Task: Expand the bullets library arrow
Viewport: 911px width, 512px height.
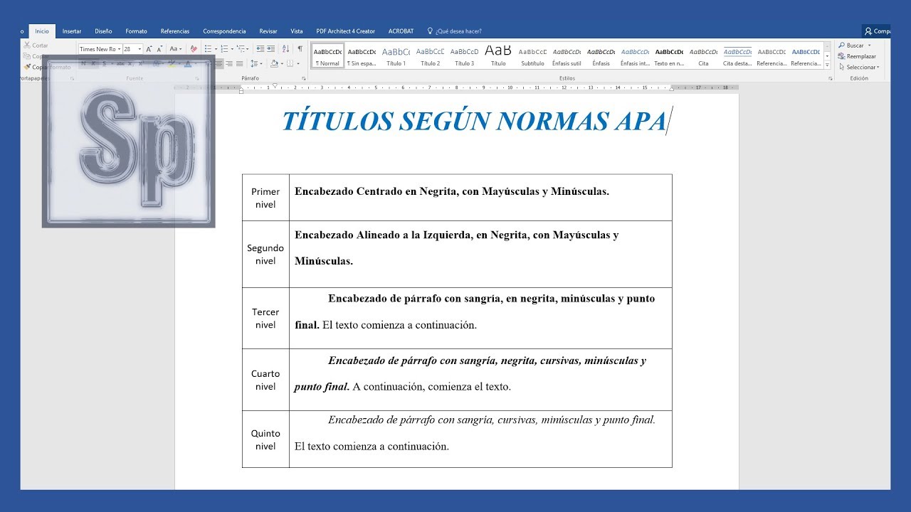Action: coord(216,49)
